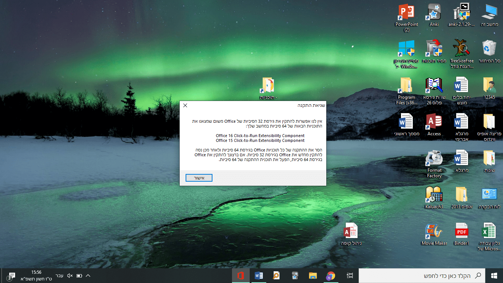Check the battery status icon
Image resolution: width=503 pixels, height=283 pixels.
click(x=79, y=275)
